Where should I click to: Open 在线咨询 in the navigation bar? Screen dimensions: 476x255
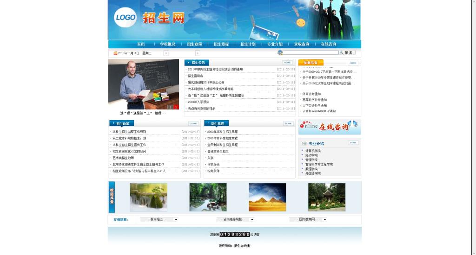pos(329,44)
